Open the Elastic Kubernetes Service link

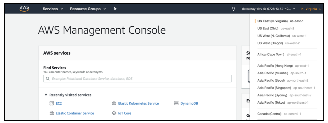(x=139, y=103)
